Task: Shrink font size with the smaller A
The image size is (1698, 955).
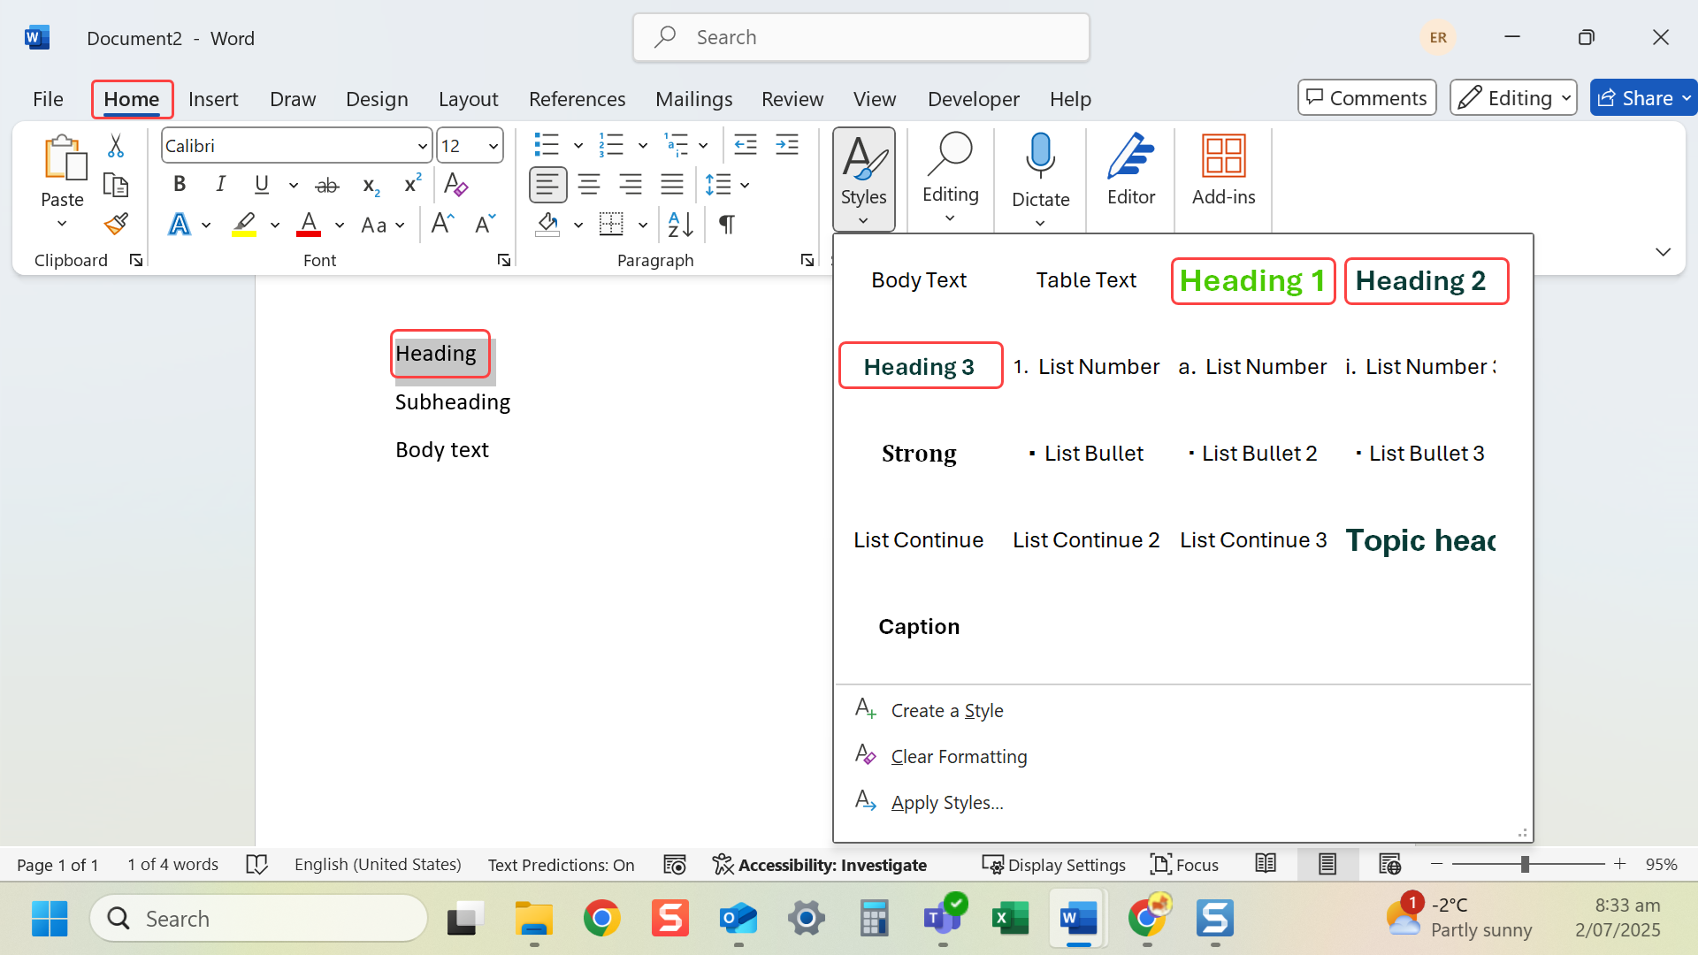Action: pyautogui.click(x=486, y=224)
